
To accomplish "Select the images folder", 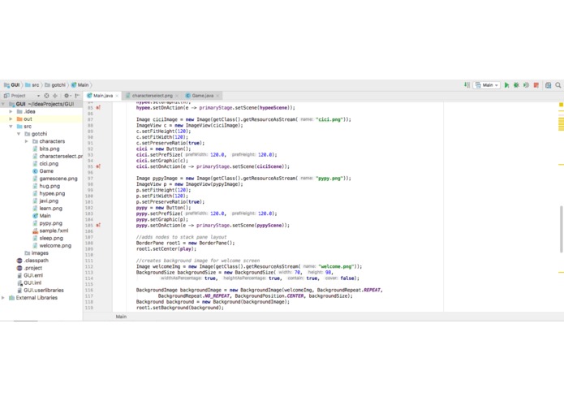I will tap(37, 253).
